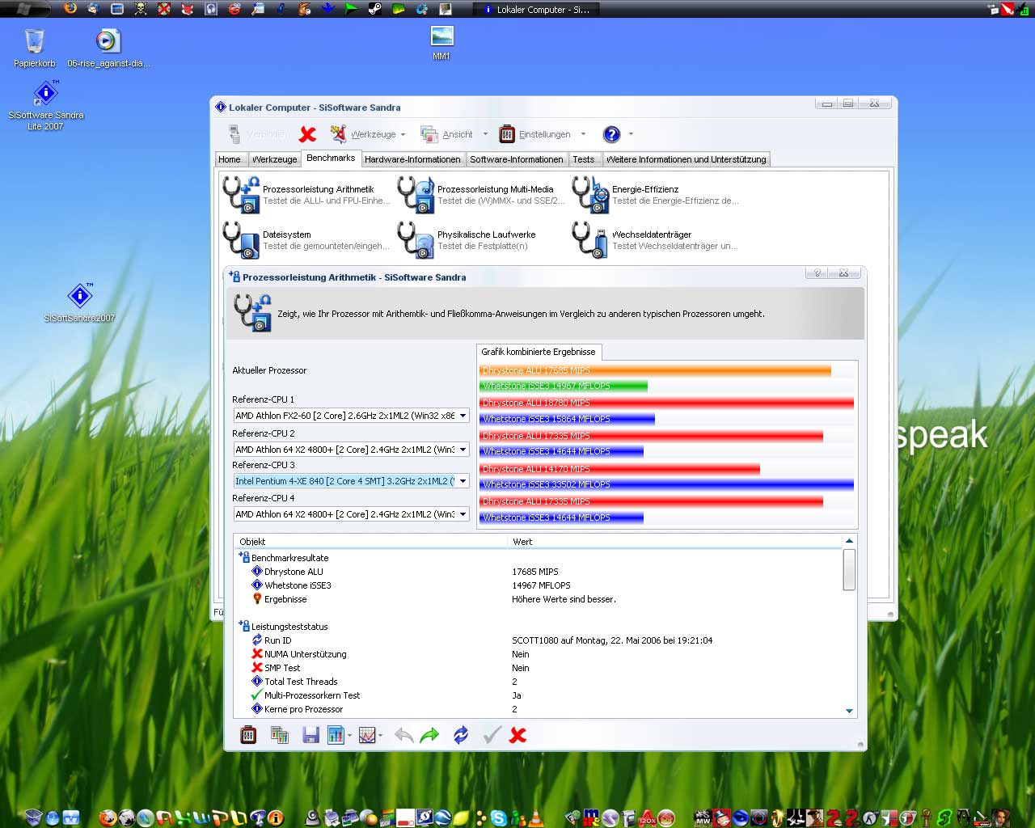Viewport: 1035px width, 828px height.
Task: Save results with the floppy disk icon
Action: (x=310, y=735)
